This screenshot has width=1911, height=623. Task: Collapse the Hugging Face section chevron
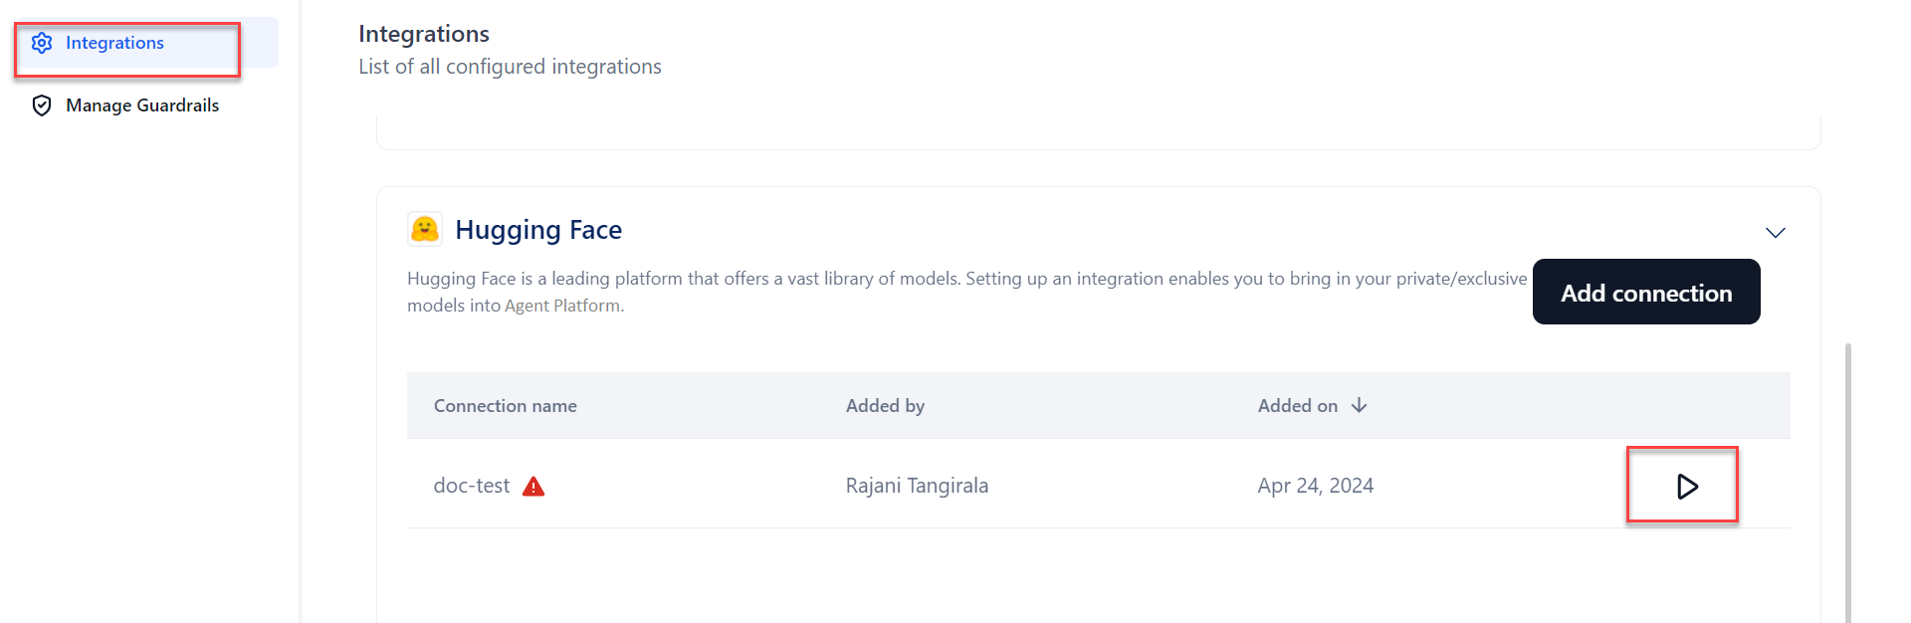(1775, 233)
